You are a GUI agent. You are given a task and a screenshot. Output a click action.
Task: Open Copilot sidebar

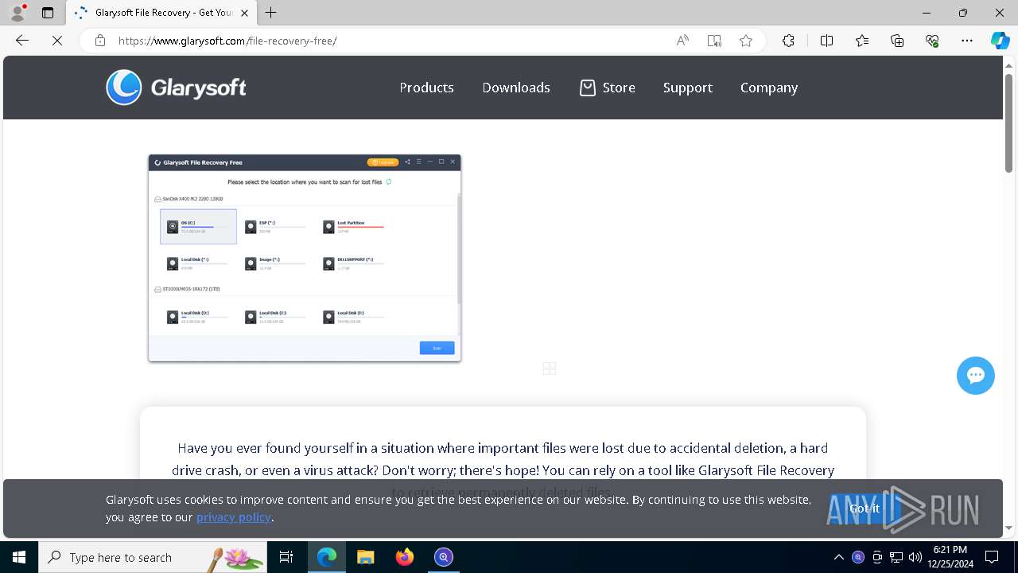click(x=1000, y=41)
